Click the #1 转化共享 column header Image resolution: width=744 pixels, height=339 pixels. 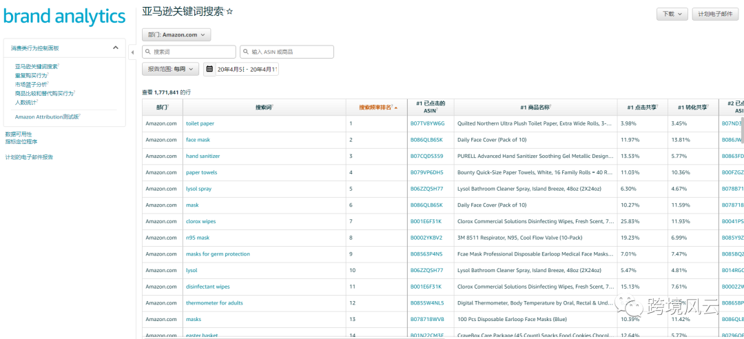(x=693, y=107)
